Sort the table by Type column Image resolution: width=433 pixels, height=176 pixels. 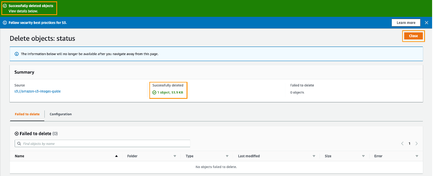(x=227, y=156)
